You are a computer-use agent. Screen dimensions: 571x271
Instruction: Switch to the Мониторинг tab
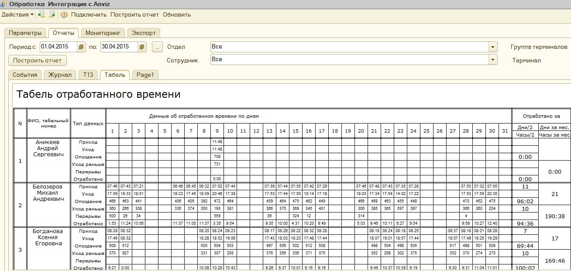pos(103,33)
